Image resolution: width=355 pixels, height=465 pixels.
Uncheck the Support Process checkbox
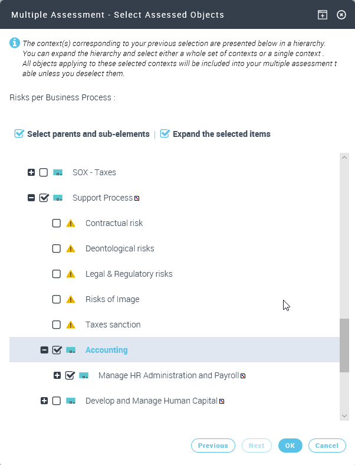(44, 198)
